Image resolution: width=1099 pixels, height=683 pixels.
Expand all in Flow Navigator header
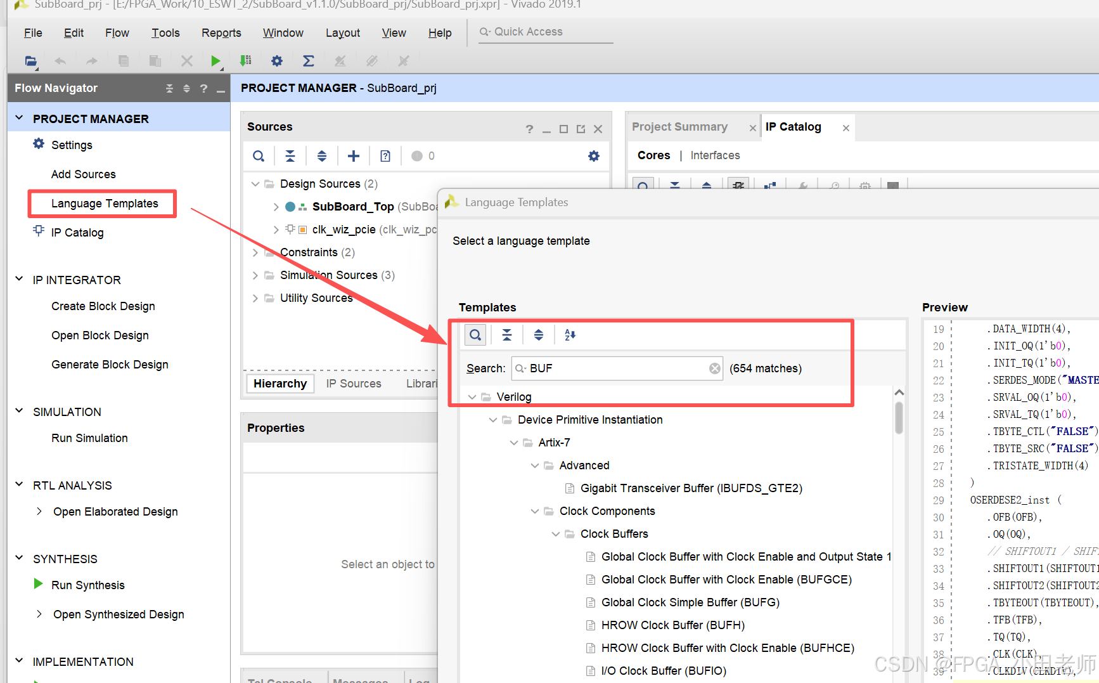pyautogui.click(x=186, y=88)
